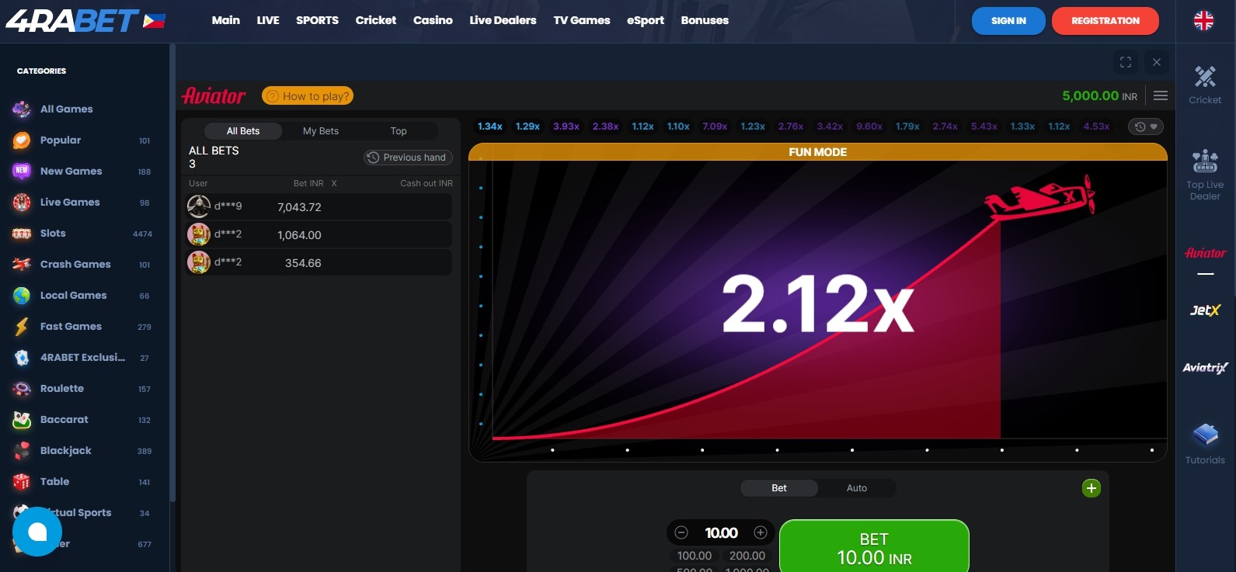Click the bet amount field showing 10.00
The image size is (1236, 572).
click(x=722, y=532)
